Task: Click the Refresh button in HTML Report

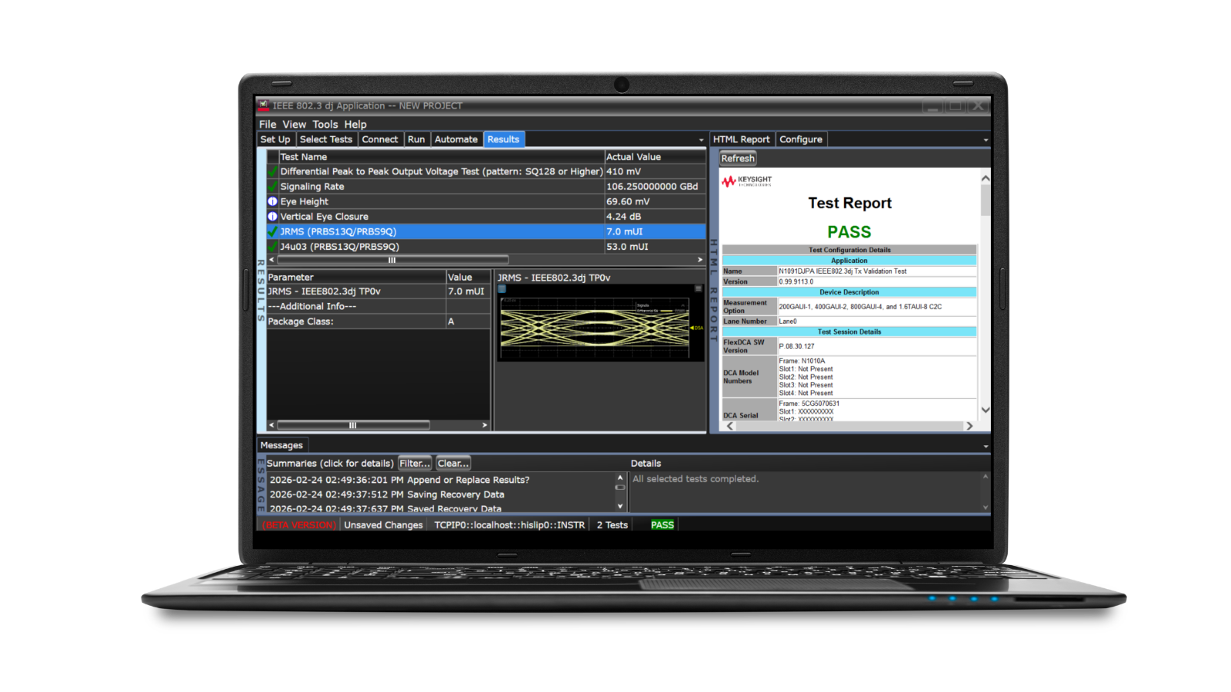Action: 738,158
